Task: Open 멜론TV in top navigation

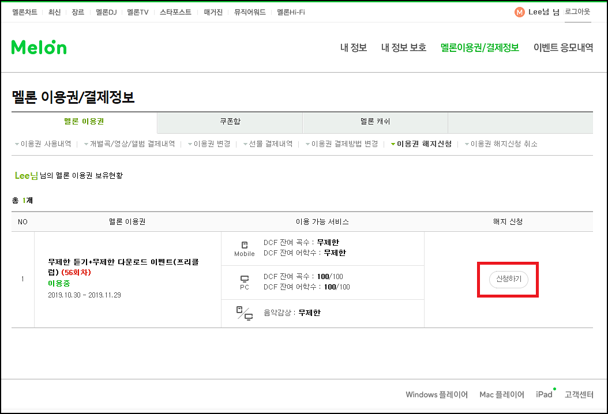Action: point(138,13)
